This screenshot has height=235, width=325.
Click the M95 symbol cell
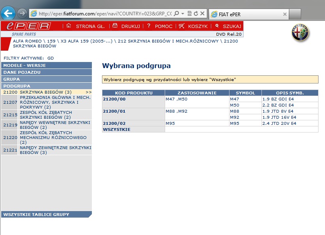pyautogui.click(x=245, y=124)
